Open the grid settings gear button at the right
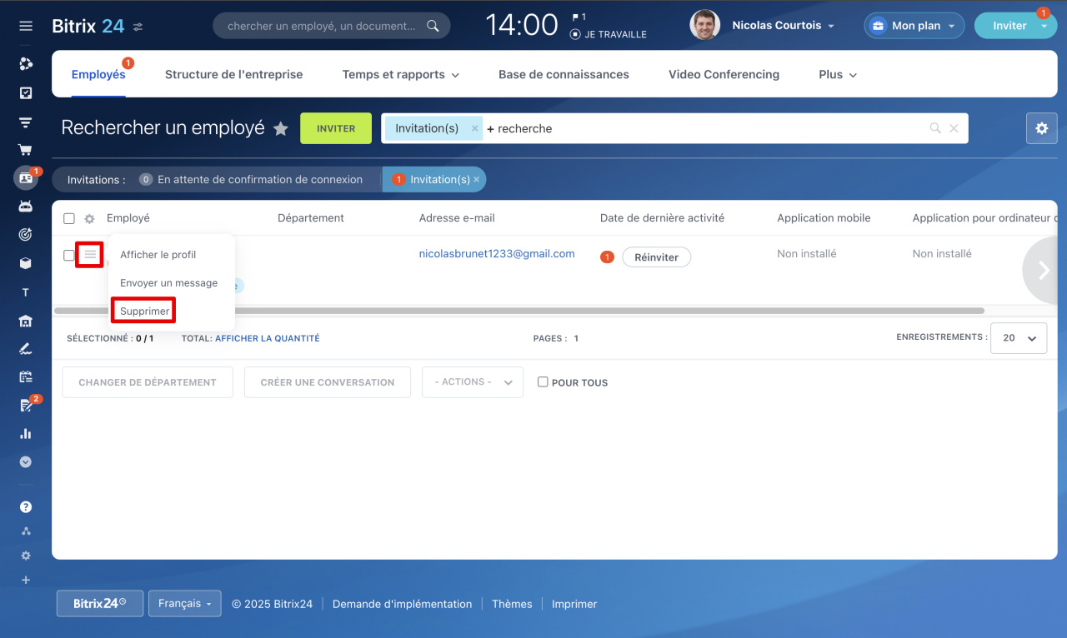Screen dimensions: 1067x638 pos(1041,128)
